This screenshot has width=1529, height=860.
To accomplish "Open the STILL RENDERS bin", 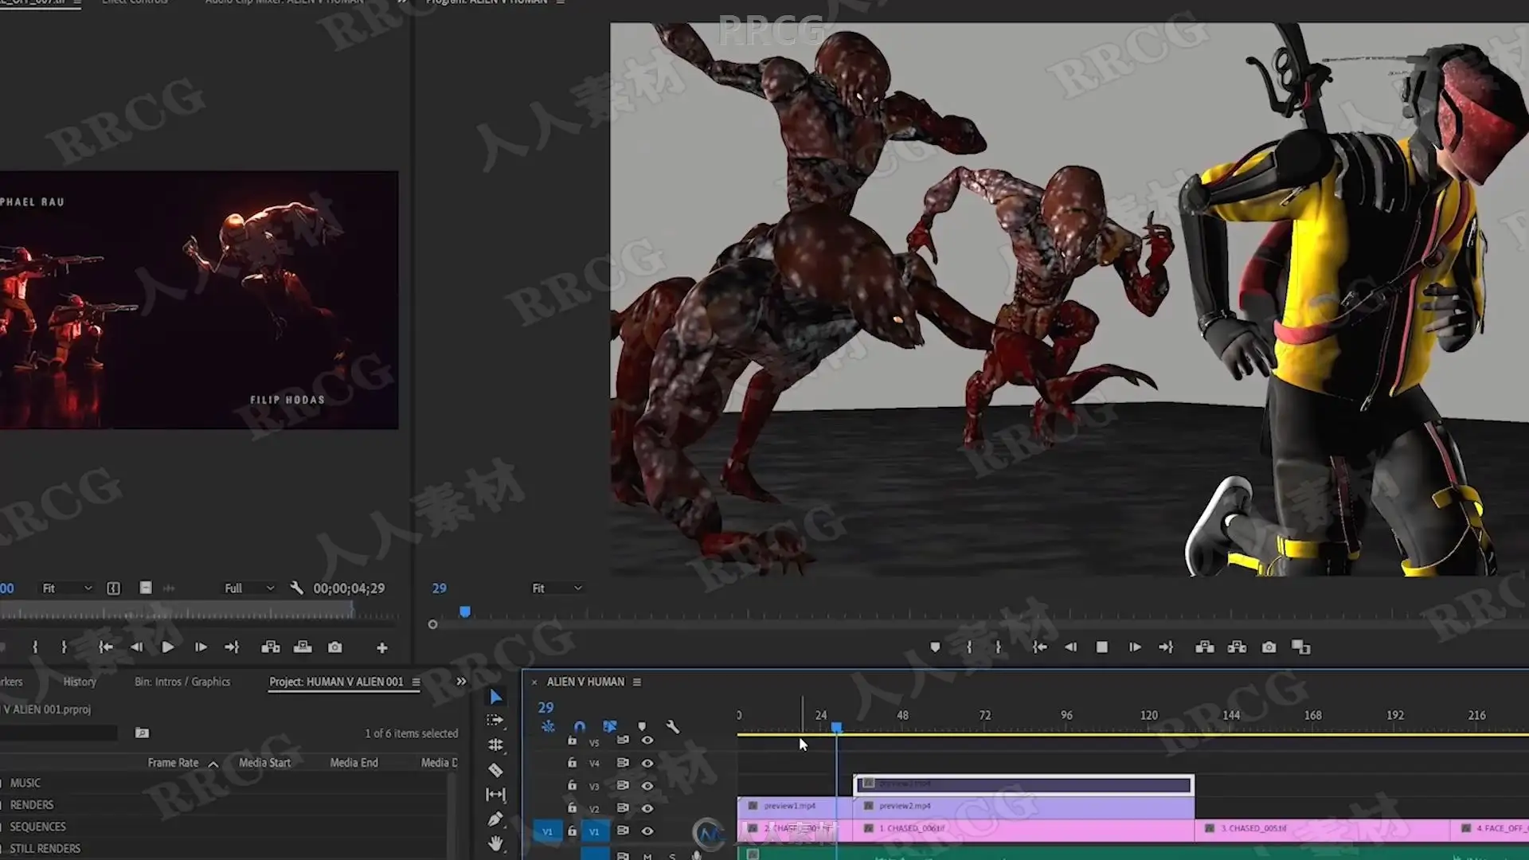I will tap(45, 848).
